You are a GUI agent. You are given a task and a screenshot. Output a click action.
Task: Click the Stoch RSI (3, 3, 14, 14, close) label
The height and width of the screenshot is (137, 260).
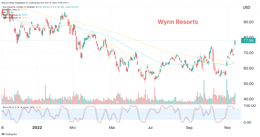tap(15, 107)
